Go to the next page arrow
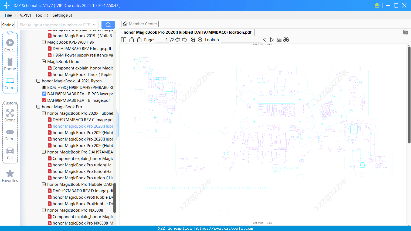This screenshot has height=231, width=411. click(x=185, y=40)
